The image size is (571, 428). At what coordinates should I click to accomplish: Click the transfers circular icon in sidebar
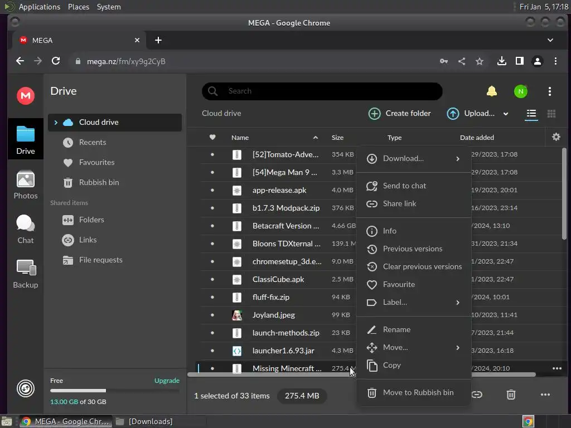26,388
